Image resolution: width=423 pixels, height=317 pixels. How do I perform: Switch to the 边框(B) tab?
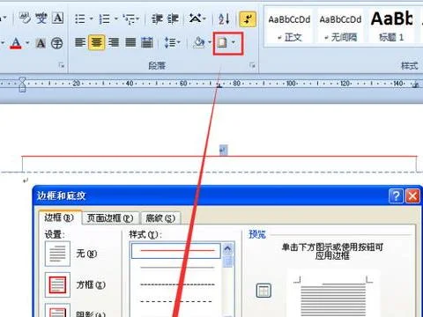59,217
